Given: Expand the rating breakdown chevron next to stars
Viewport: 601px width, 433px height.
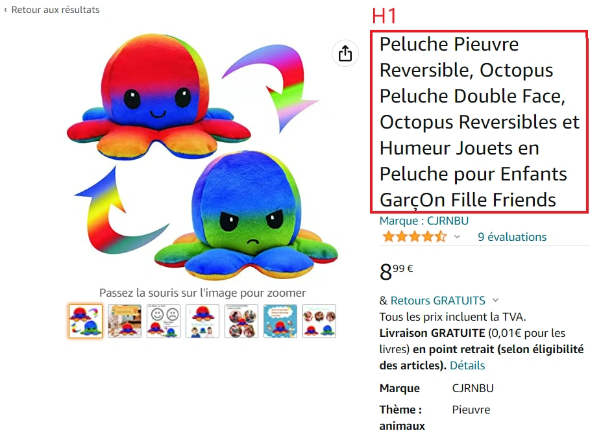Looking at the screenshot, I should (x=457, y=237).
